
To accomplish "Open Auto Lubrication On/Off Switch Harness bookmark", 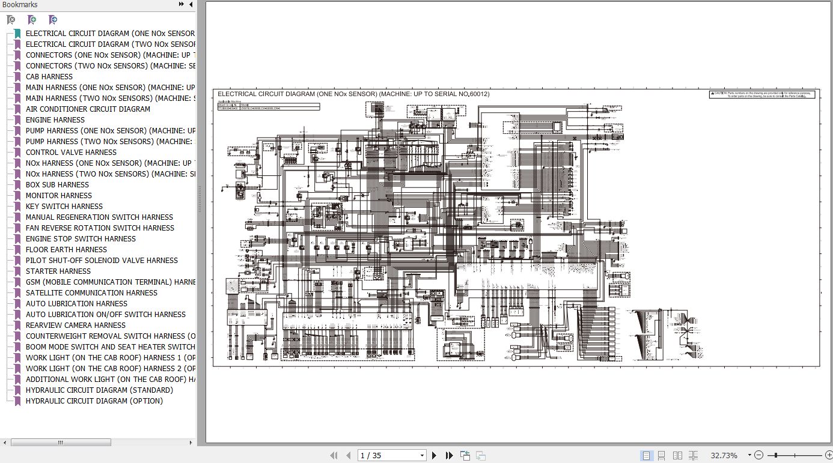I will pos(106,315).
